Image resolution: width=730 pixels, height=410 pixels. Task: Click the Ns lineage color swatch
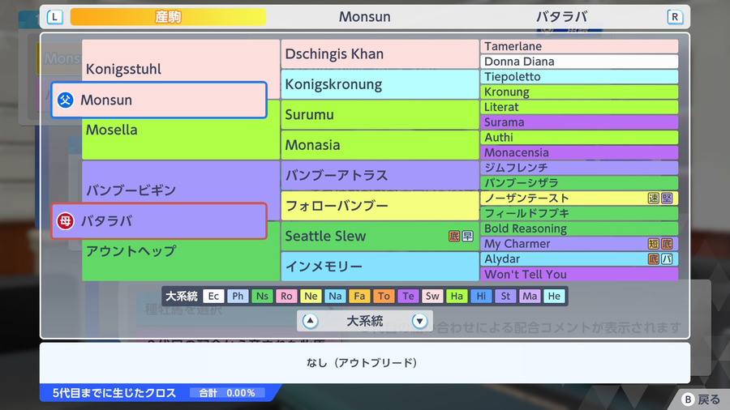262,296
